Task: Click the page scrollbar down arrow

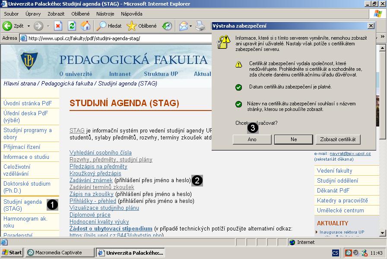Action: (x=382, y=233)
